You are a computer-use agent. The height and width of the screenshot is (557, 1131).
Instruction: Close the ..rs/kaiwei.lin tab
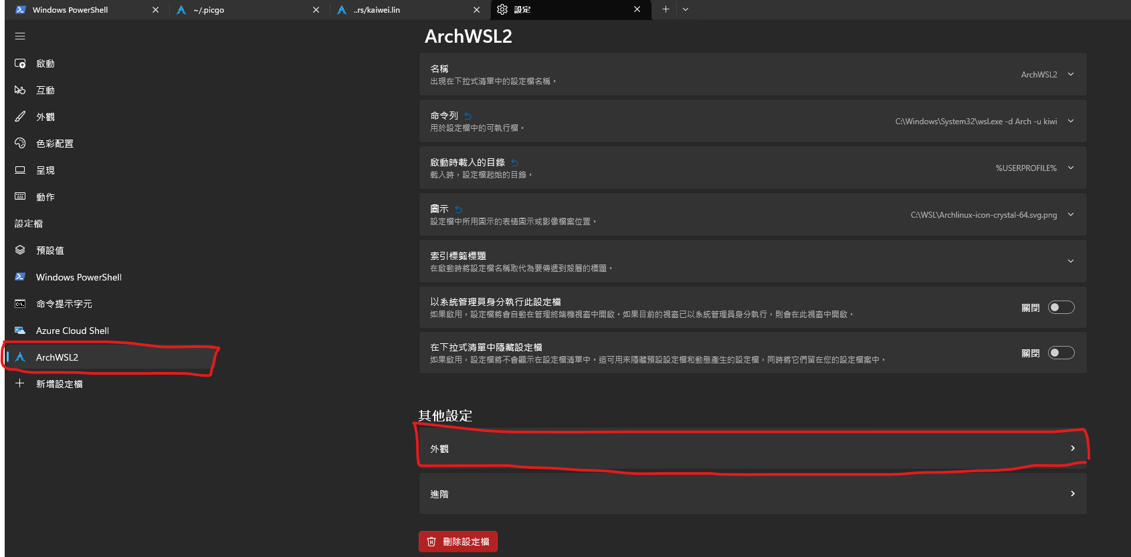pyautogui.click(x=477, y=10)
